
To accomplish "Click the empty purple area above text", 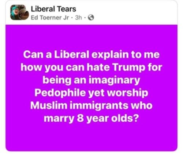I will pyautogui.click(x=91, y=37).
